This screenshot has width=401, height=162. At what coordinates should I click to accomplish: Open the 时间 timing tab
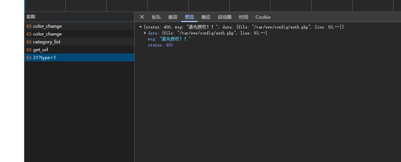[244, 17]
